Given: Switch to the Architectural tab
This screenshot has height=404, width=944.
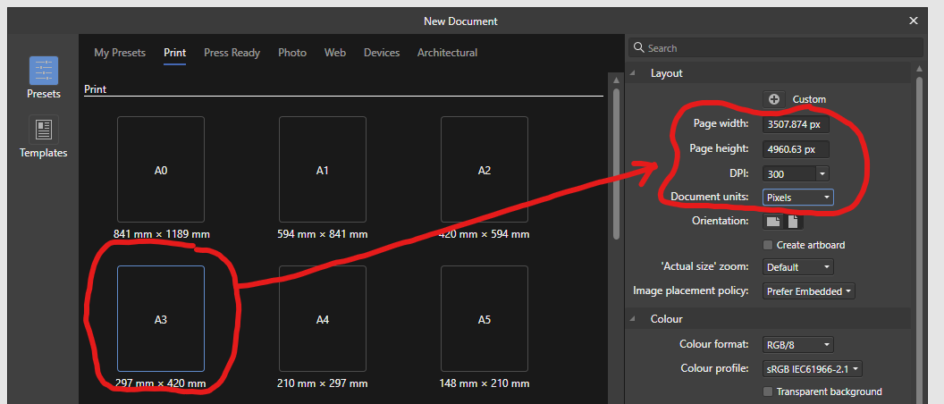Looking at the screenshot, I should [x=447, y=53].
